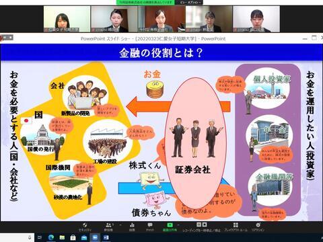Viewport: 323px width, 242px height.
Task: Click the recording indicator above the slide
Action: 7,38
